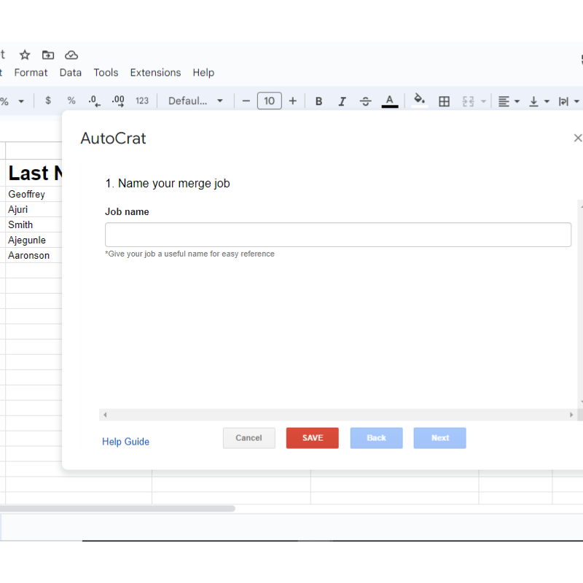Click dialog horizontal scrollbar left arrow
583x583 pixels.
click(x=105, y=415)
